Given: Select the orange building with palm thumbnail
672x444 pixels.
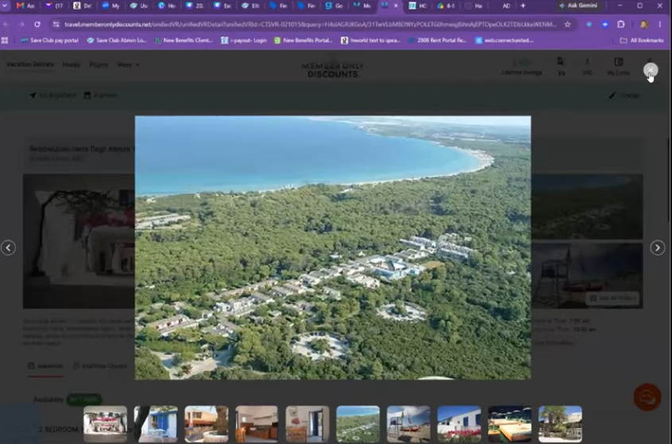Looking at the screenshot, I should point(206,424).
